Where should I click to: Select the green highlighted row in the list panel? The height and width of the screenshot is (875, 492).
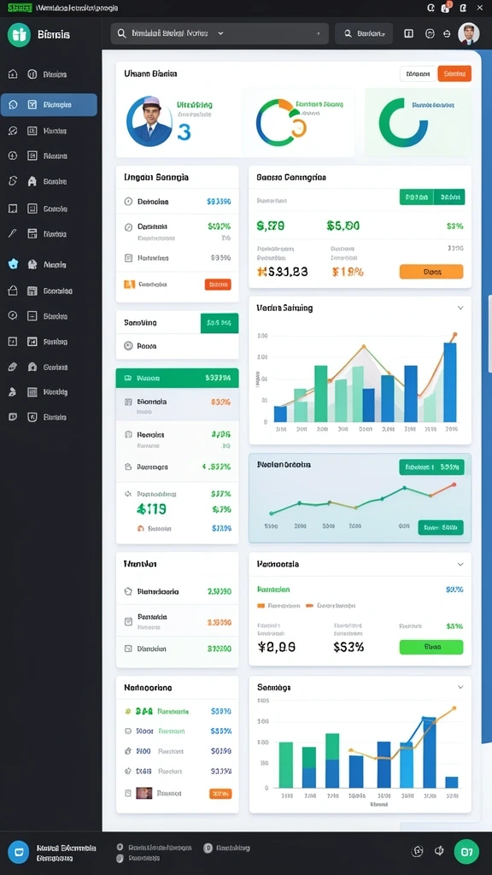(178, 378)
